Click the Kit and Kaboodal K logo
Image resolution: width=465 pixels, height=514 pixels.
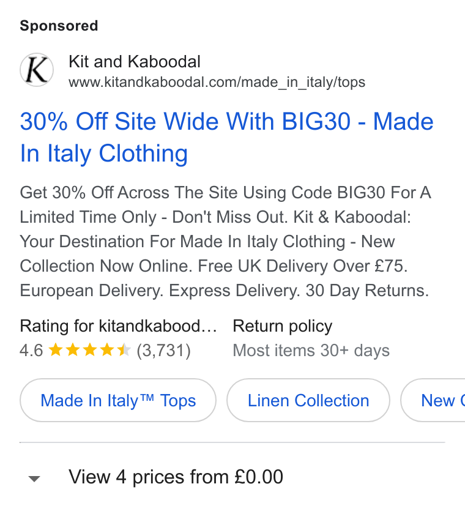click(37, 70)
